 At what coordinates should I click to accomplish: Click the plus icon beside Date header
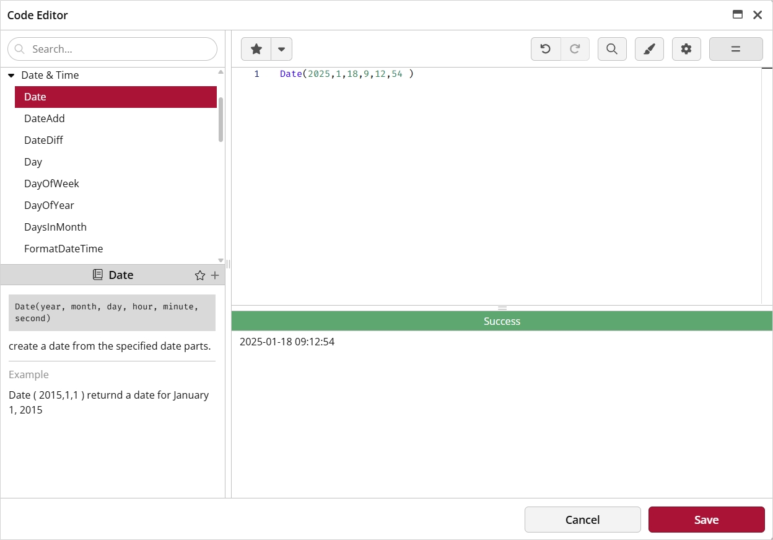pyautogui.click(x=215, y=275)
